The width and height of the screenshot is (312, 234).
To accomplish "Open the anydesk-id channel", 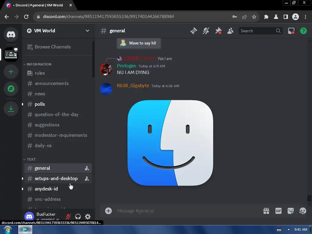I will 58,189.
